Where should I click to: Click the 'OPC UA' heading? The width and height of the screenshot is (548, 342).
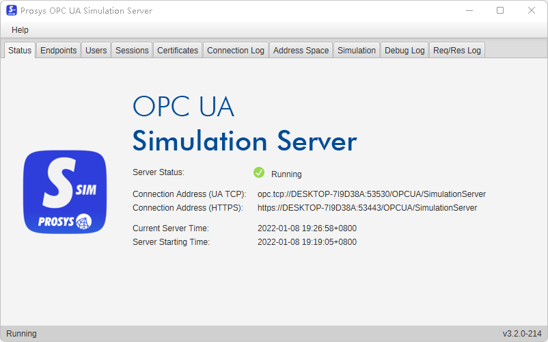pos(184,106)
